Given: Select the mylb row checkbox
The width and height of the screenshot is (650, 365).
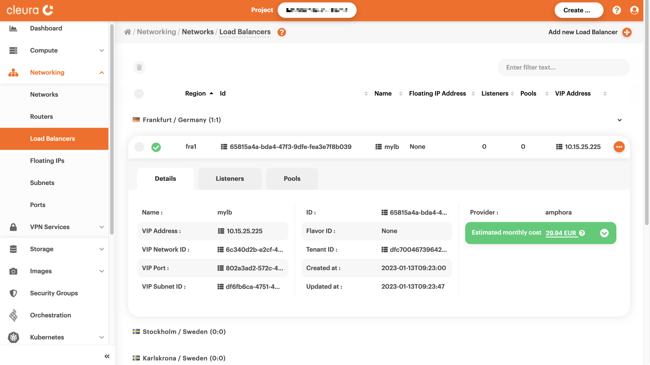Looking at the screenshot, I should pyautogui.click(x=139, y=147).
